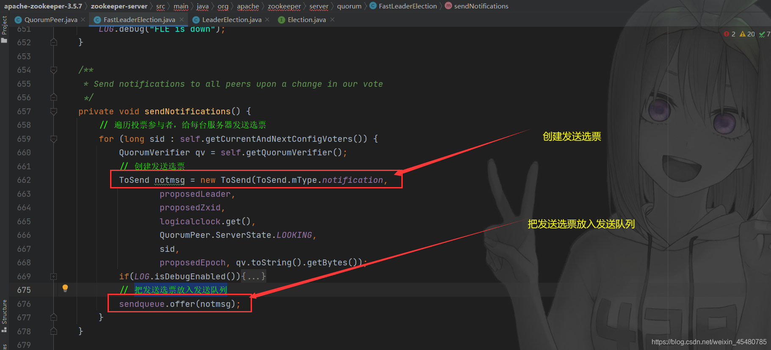Image resolution: width=771 pixels, height=350 pixels.
Task: Click the sendNotifications breadcrumb item
Action: [x=481, y=6]
